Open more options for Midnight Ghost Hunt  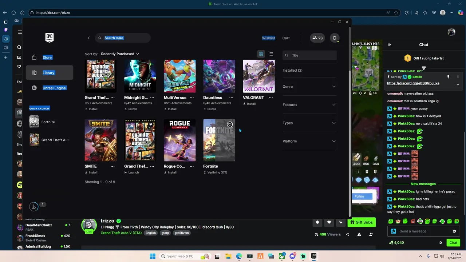(x=152, y=98)
